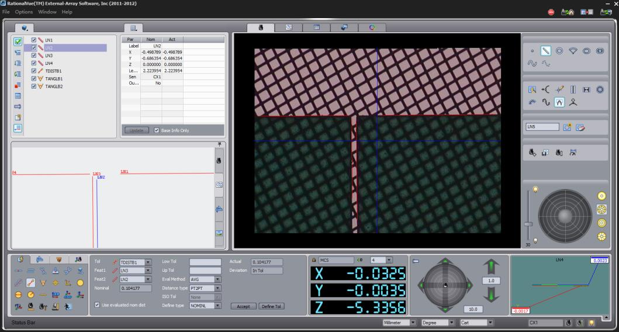Screen dimensions: 619x332
Task: Click the Define Tol button
Action: [271, 306]
